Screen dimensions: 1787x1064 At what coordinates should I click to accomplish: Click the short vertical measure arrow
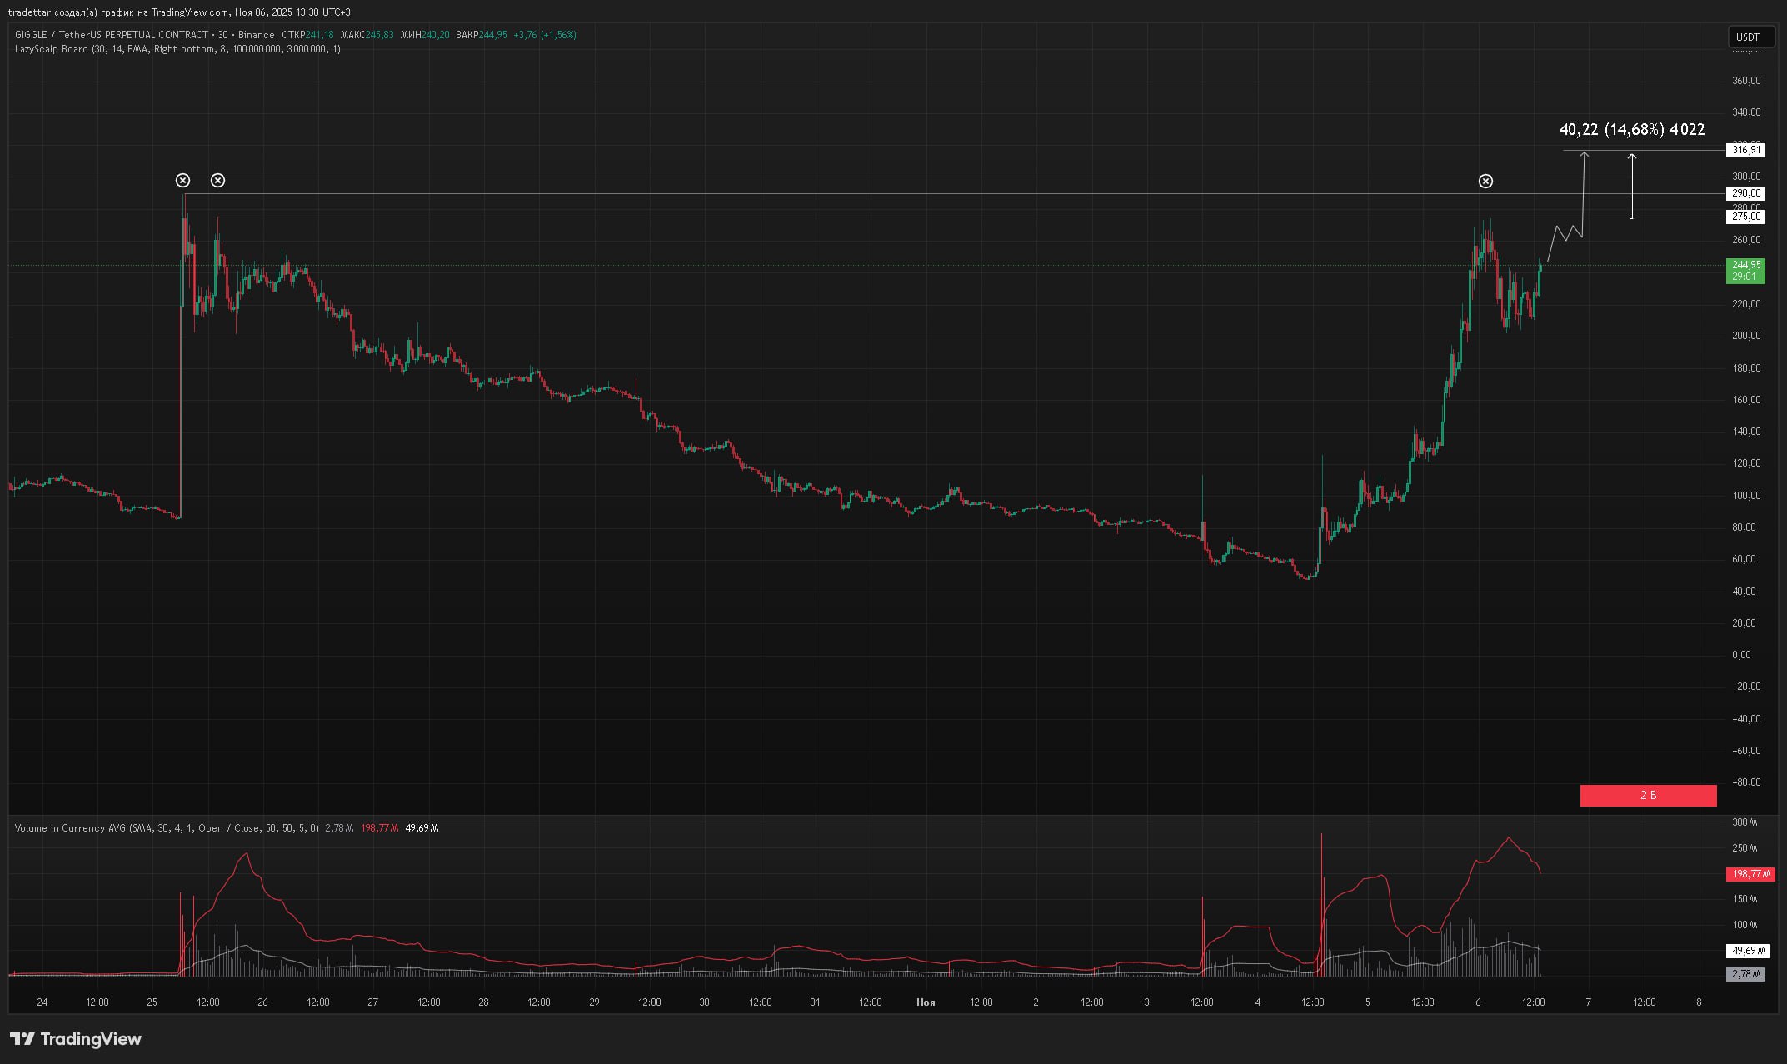point(1632,187)
